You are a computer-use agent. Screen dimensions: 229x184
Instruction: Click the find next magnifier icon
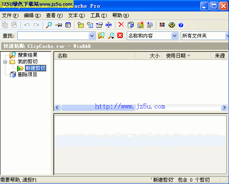click(x=111, y=35)
